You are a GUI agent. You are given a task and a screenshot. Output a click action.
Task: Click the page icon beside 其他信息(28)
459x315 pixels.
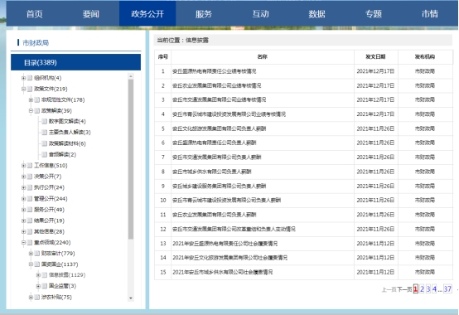(30, 231)
